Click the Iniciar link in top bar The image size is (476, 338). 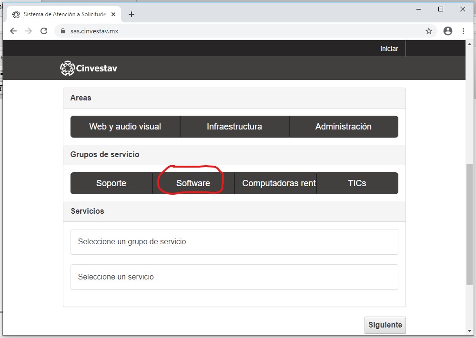coord(389,49)
